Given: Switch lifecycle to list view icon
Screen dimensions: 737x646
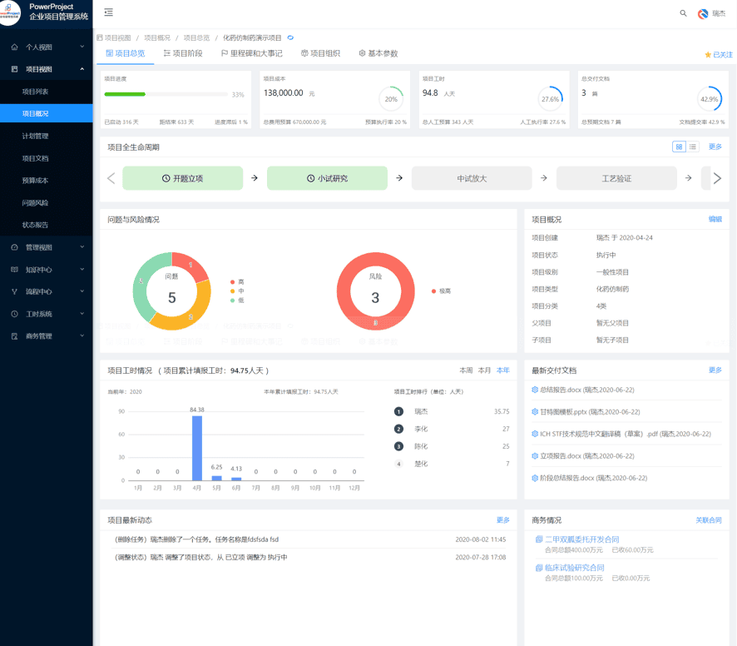Looking at the screenshot, I should (x=693, y=147).
